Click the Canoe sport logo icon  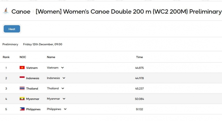click(5, 11)
